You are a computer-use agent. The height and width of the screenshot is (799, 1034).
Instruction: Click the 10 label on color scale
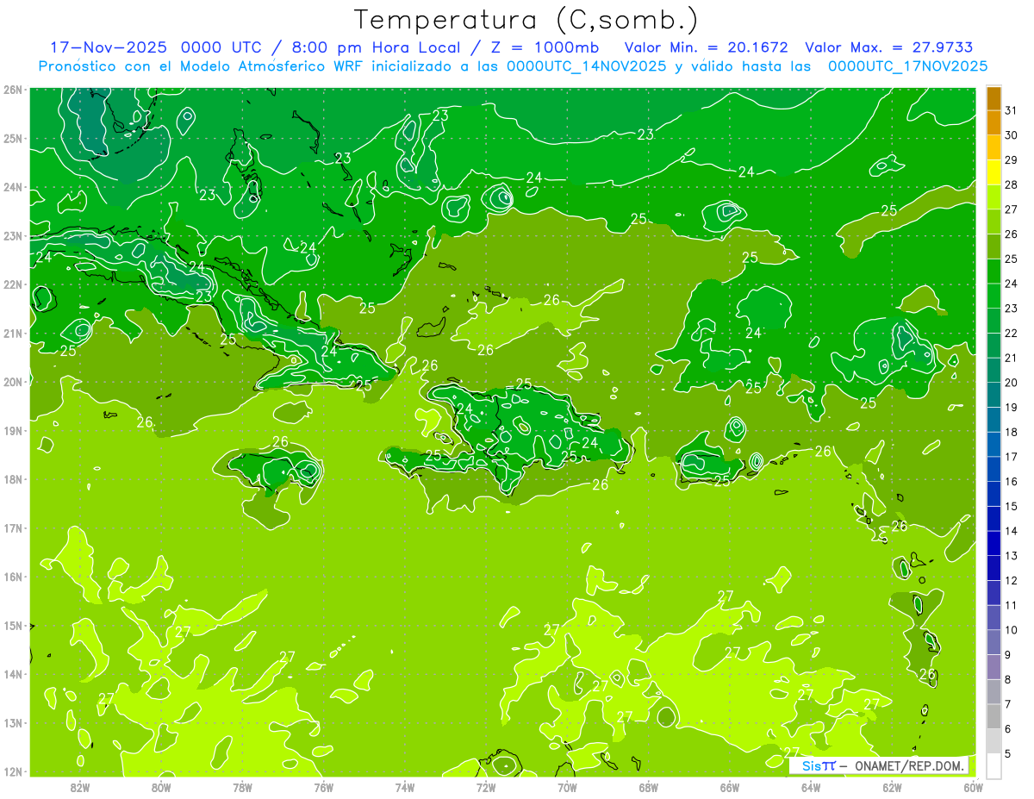(1012, 630)
